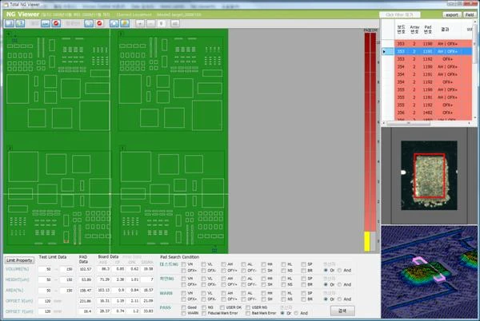Select Or radio button in PASS row
The width and height of the screenshot is (480, 321).
(282, 313)
